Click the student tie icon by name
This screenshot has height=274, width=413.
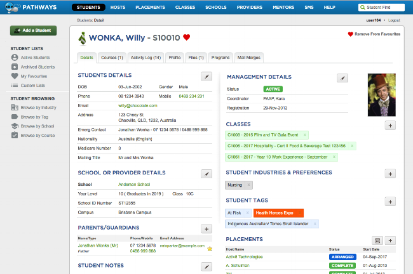point(83,39)
